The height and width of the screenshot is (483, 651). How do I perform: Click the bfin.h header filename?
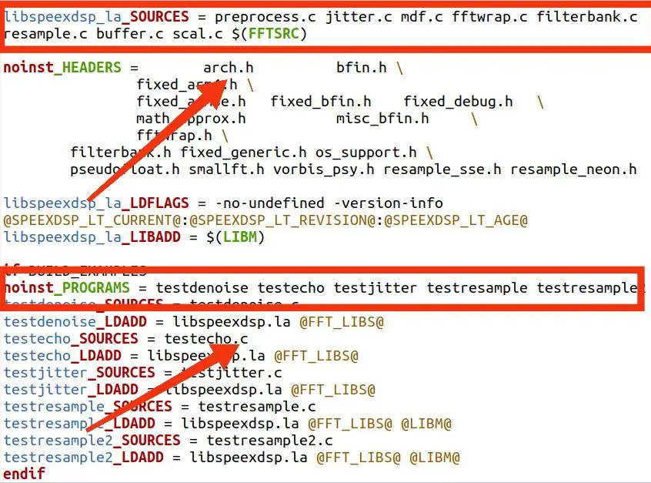361,68
